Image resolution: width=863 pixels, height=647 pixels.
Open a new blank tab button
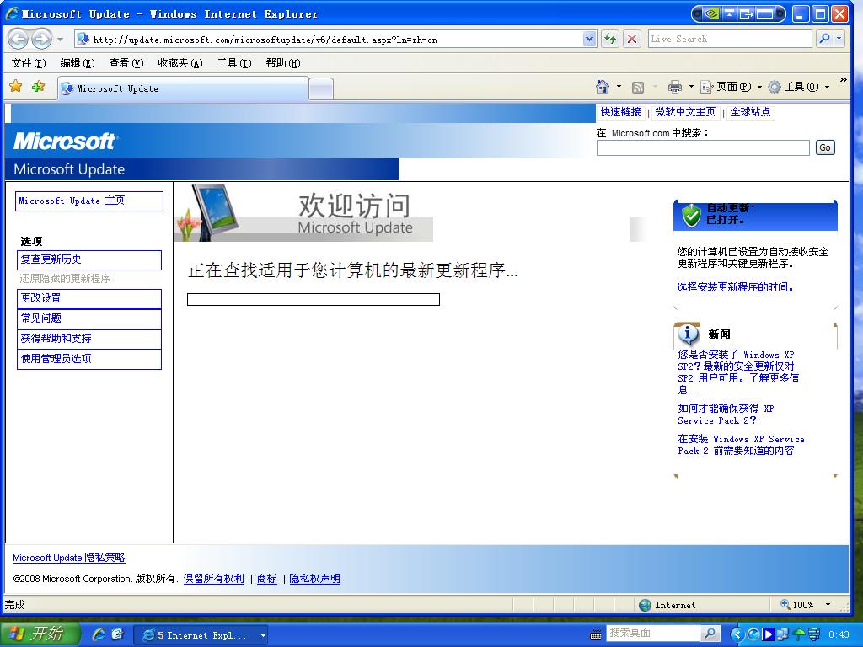tap(321, 89)
